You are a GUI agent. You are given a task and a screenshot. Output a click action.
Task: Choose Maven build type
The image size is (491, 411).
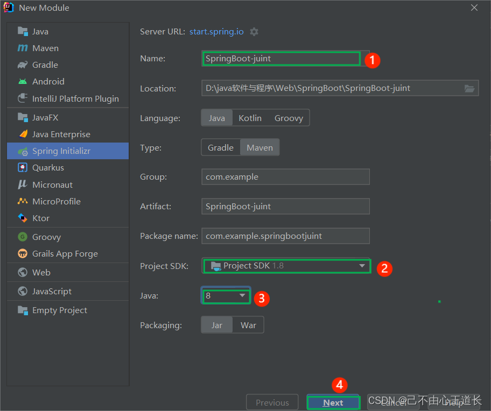(259, 147)
